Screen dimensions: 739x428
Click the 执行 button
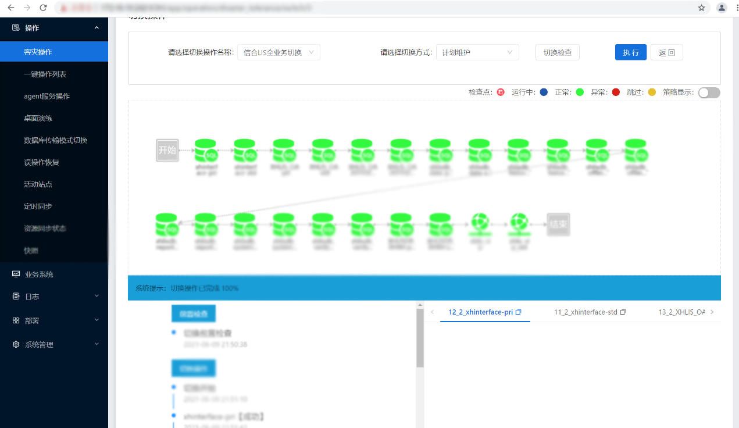click(x=630, y=52)
